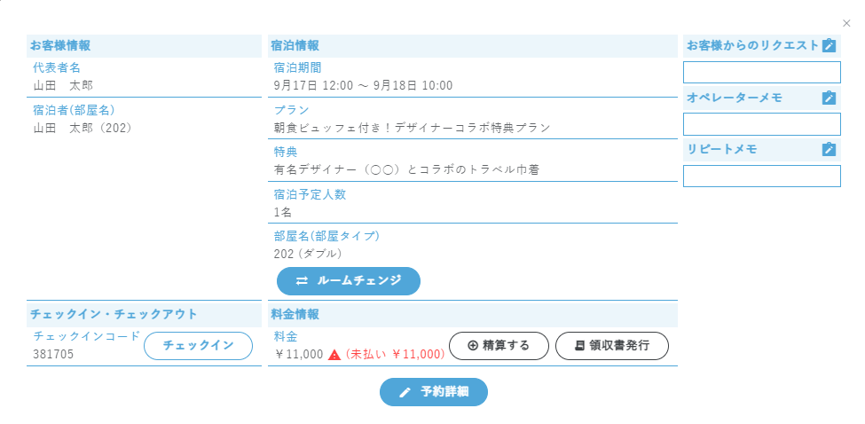Click the unpaid amount 未払い ￥11,000 text

click(395, 355)
